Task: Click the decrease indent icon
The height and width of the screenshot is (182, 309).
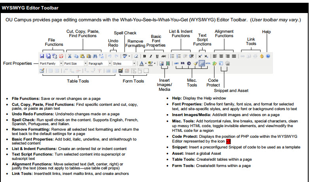Action: pos(185,56)
